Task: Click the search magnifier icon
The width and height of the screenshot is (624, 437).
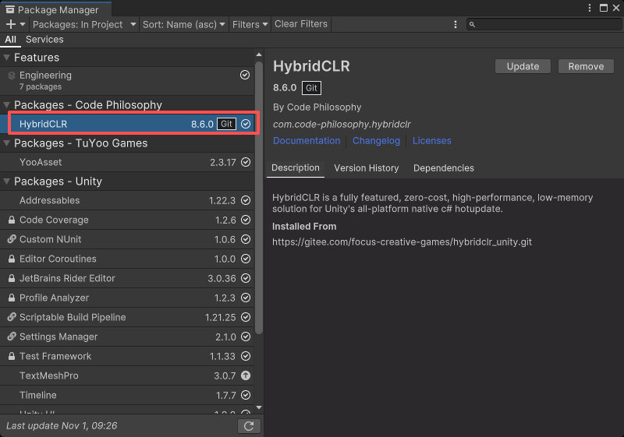Action: tap(472, 25)
